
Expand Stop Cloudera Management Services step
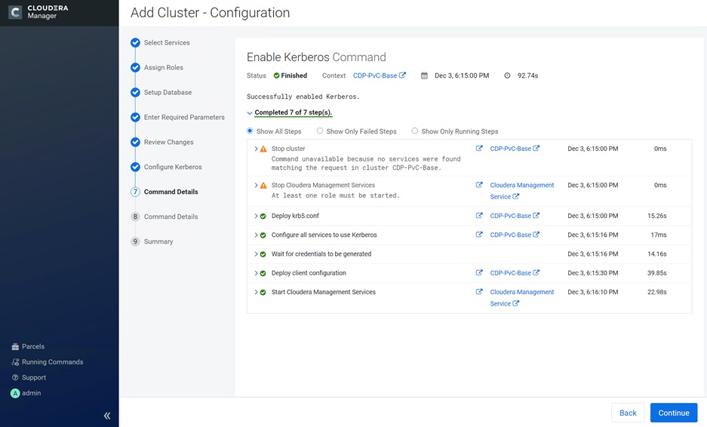(256, 185)
